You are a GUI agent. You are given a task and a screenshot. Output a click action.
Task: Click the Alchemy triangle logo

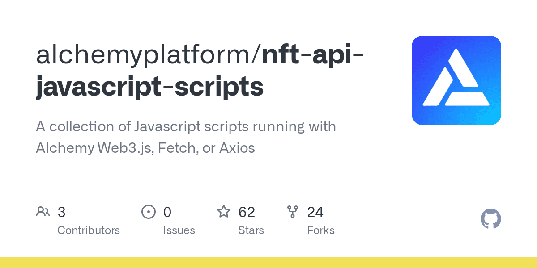pyautogui.click(x=456, y=80)
